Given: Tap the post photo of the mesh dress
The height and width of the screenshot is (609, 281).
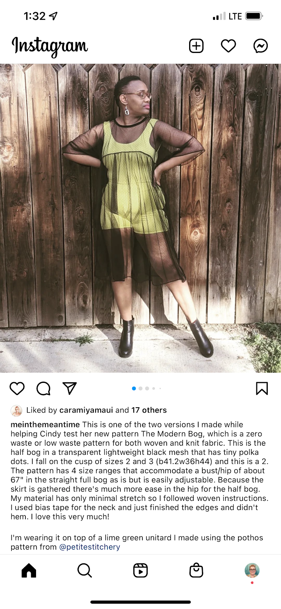Looking at the screenshot, I should coord(140,218).
